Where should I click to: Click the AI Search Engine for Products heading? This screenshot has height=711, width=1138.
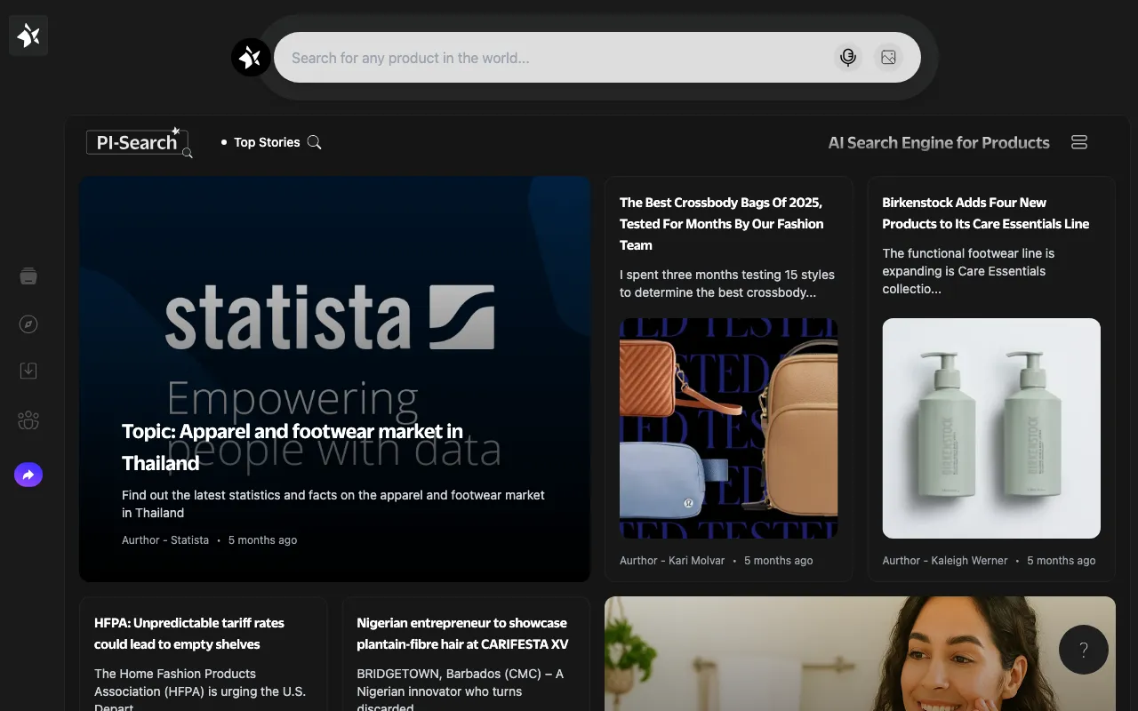click(939, 142)
